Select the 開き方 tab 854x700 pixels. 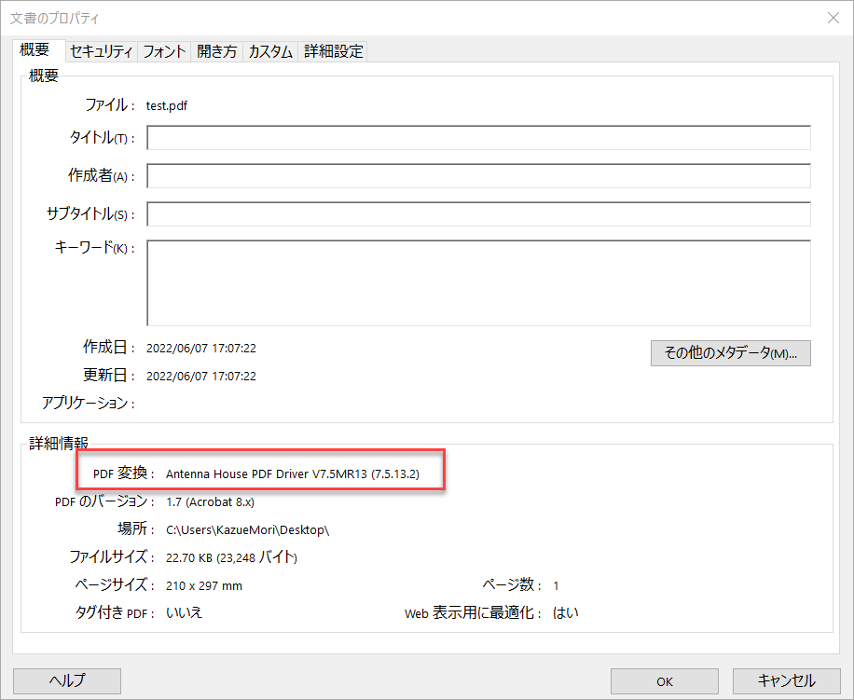click(216, 51)
